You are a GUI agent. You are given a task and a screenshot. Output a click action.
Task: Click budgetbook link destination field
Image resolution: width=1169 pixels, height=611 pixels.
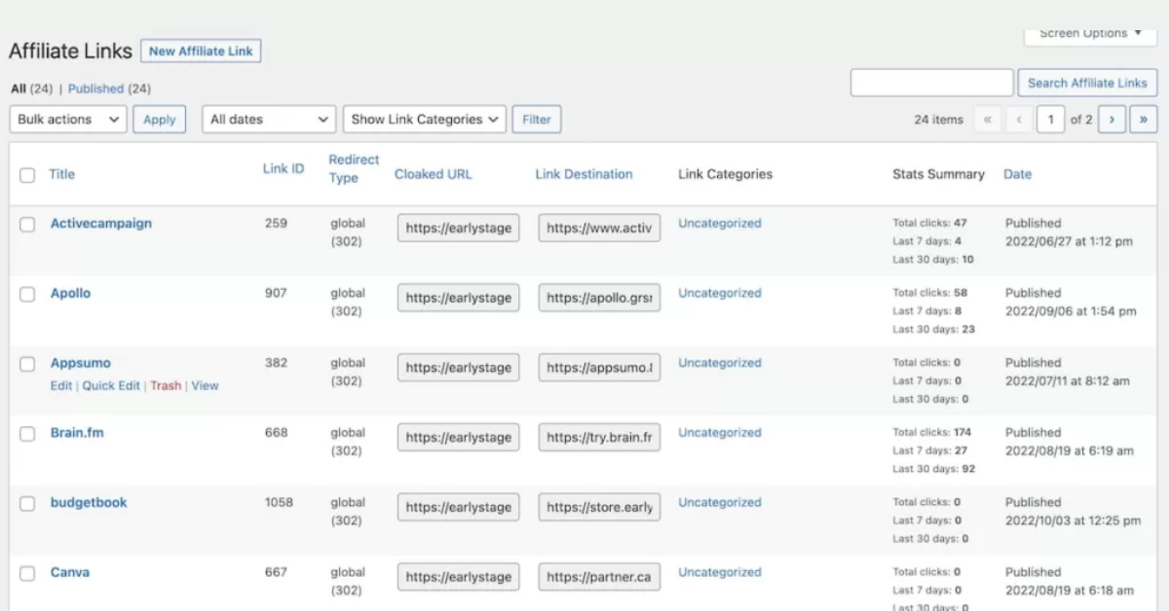(599, 507)
